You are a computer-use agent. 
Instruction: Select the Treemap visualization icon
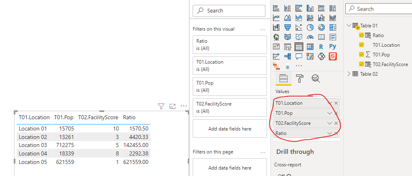click(x=333, y=27)
